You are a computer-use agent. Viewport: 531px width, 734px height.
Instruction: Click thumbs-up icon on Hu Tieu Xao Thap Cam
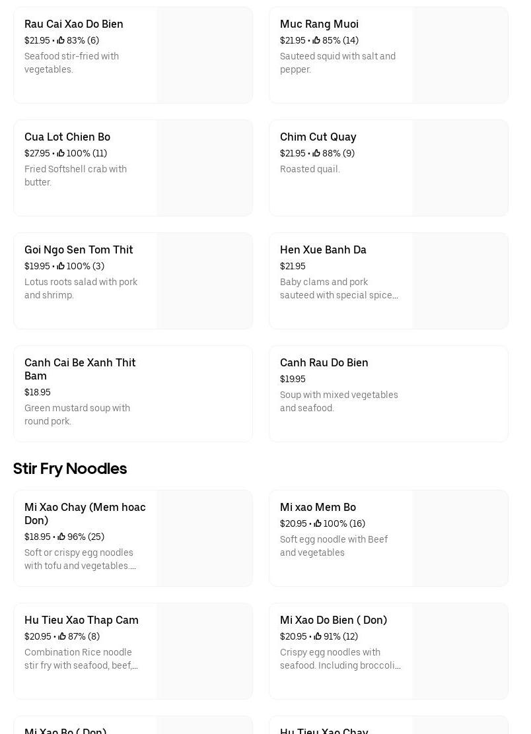point(62,637)
